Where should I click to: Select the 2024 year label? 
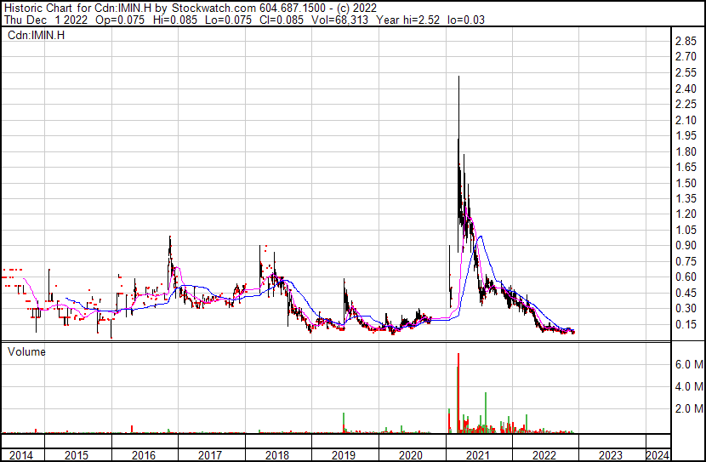657,455
